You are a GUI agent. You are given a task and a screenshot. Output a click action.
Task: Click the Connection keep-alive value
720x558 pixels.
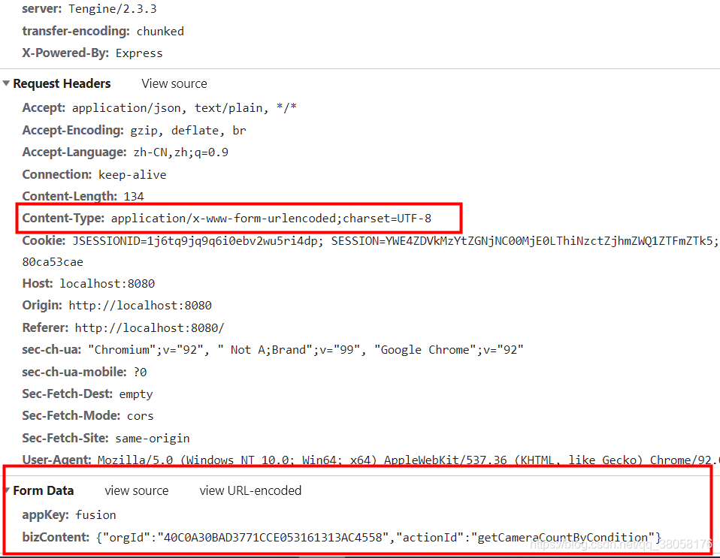[132, 173]
